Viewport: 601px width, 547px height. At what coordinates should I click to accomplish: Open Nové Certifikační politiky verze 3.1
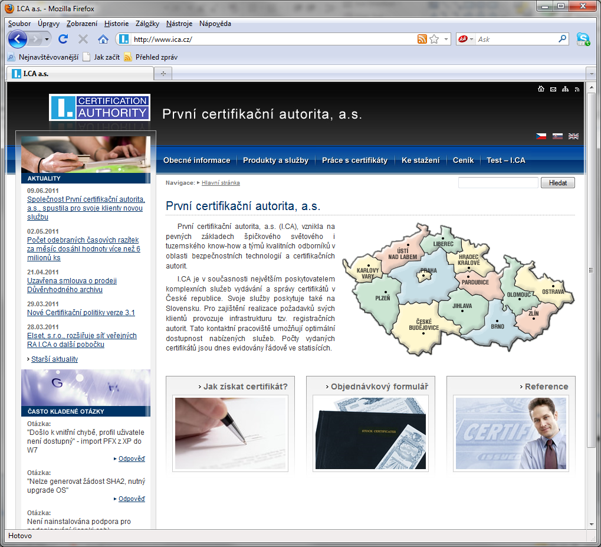81,312
